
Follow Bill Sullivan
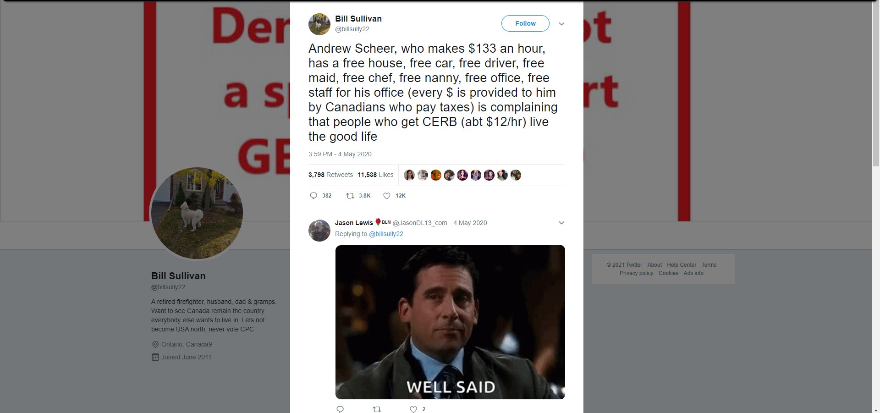(x=525, y=23)
